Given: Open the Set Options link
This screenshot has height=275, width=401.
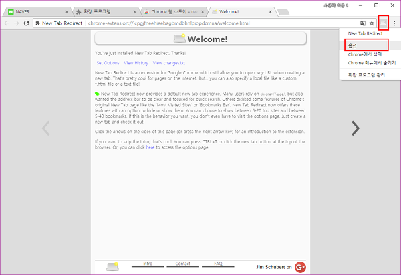Looking at the screenshot, I should [x=108, y=63].
